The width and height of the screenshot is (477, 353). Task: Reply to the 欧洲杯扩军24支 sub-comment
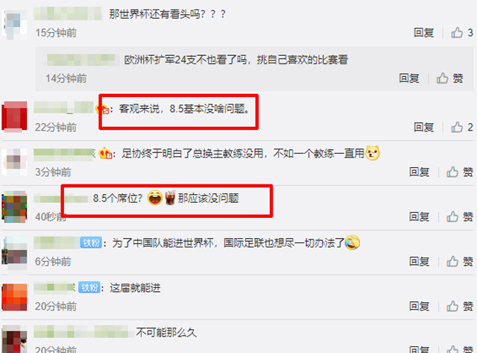(409, 78)
